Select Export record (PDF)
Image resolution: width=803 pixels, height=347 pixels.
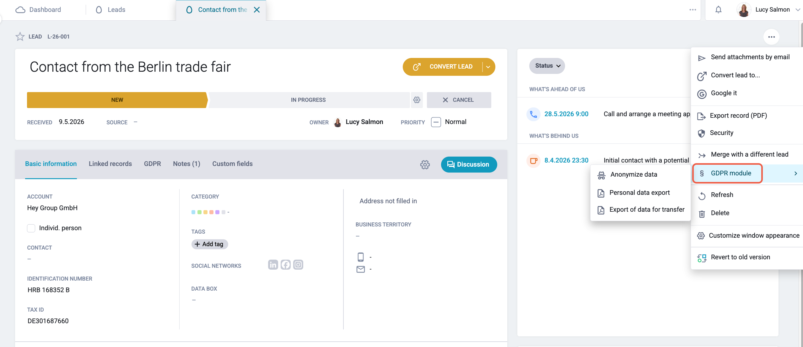(x=747, y=116)
